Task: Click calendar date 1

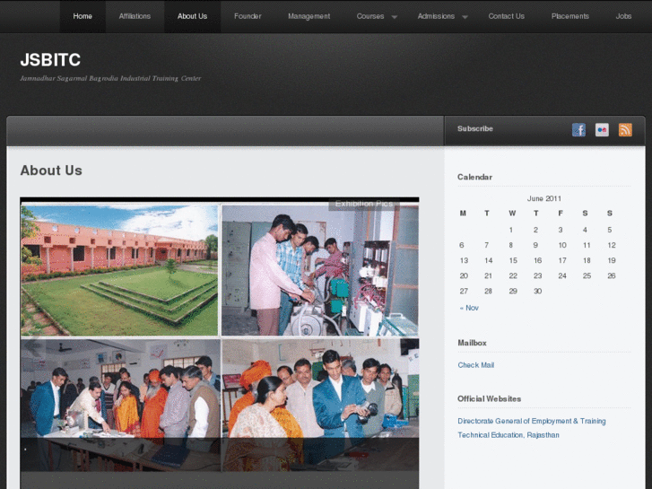Action: 511,230
